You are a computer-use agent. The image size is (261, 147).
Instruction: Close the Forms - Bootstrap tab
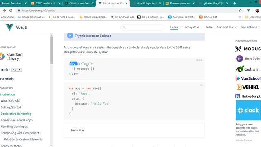pos(26,3)
